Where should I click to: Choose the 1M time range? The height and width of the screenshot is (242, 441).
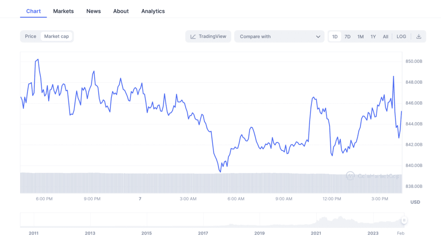click(360, 37)
